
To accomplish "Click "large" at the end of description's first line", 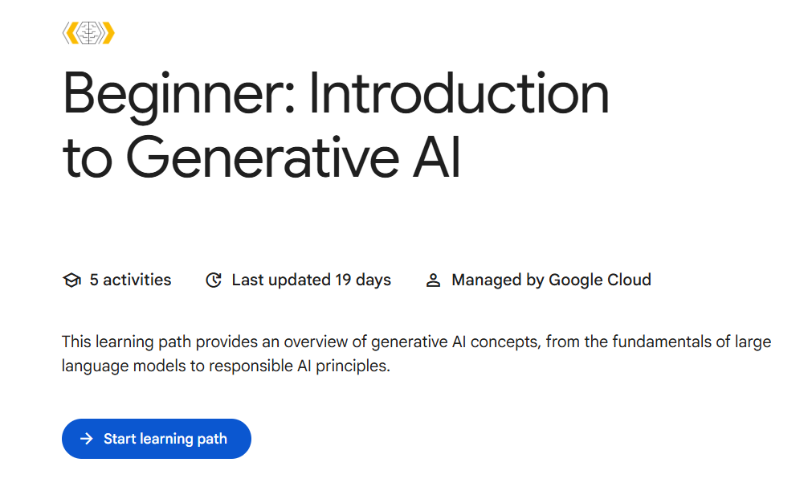I will click(x=753, y=342).
